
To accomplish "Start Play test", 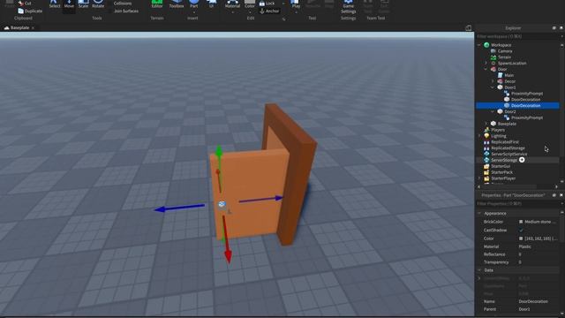I will tap(296, 4).
